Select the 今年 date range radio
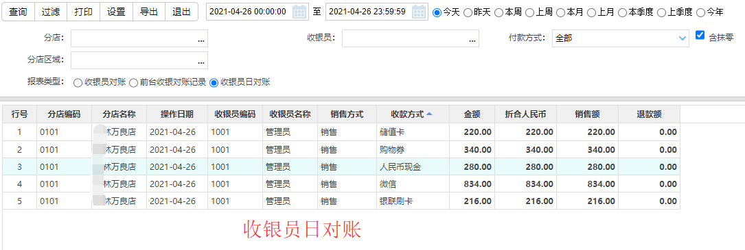745x250 pixels. [700, 12]
